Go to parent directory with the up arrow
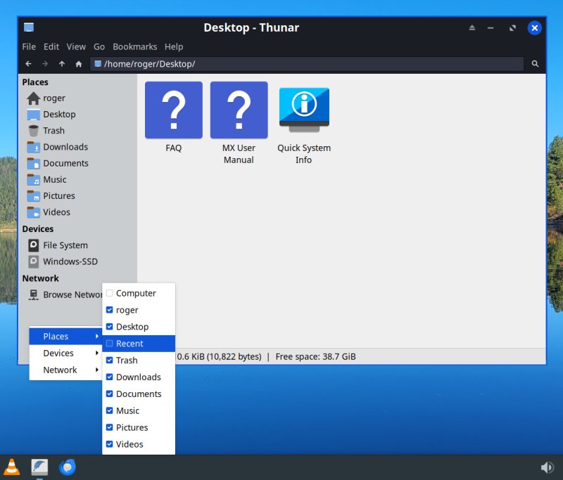This screenshot has height=480, width=563. click(61, 63)
